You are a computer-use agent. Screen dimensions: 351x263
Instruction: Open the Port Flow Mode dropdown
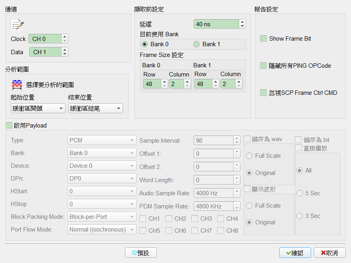[102, 230]
